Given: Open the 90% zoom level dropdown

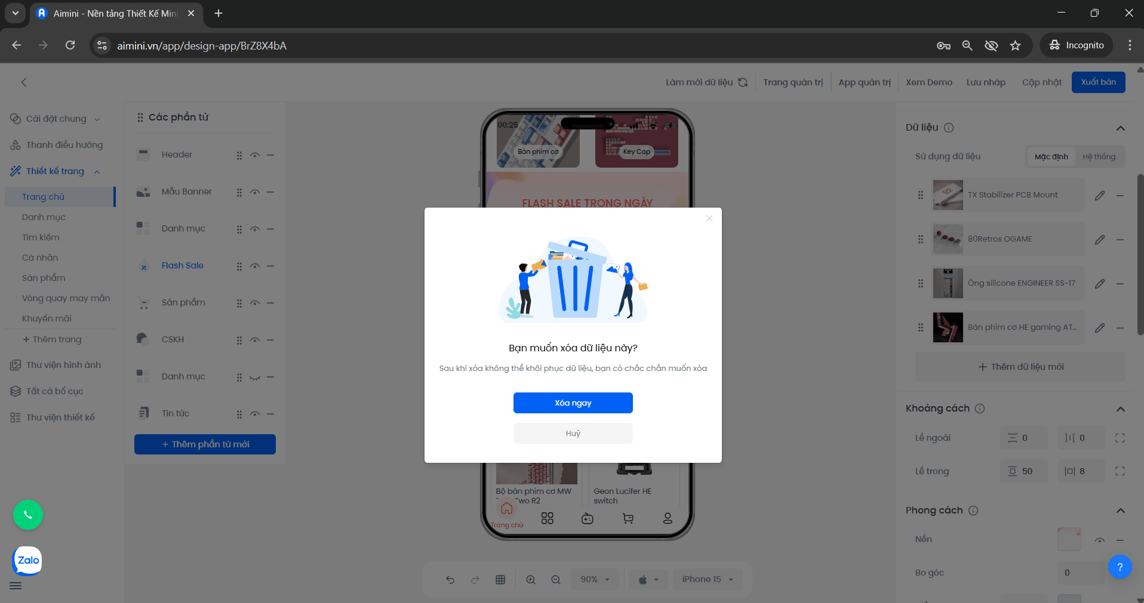Looking at the screenshot, I should pos(595,579).
